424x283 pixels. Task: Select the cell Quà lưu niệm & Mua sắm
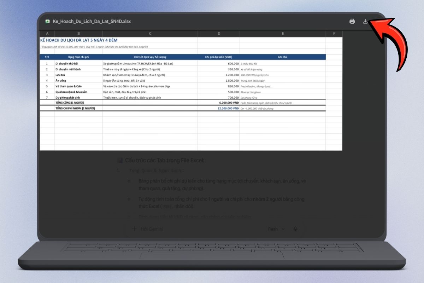(x=78, y=92)
